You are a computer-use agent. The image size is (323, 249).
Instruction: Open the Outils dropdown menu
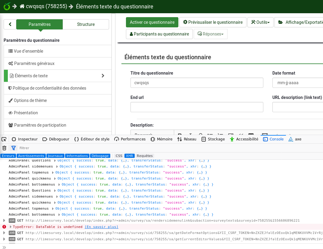click(260, 22)
